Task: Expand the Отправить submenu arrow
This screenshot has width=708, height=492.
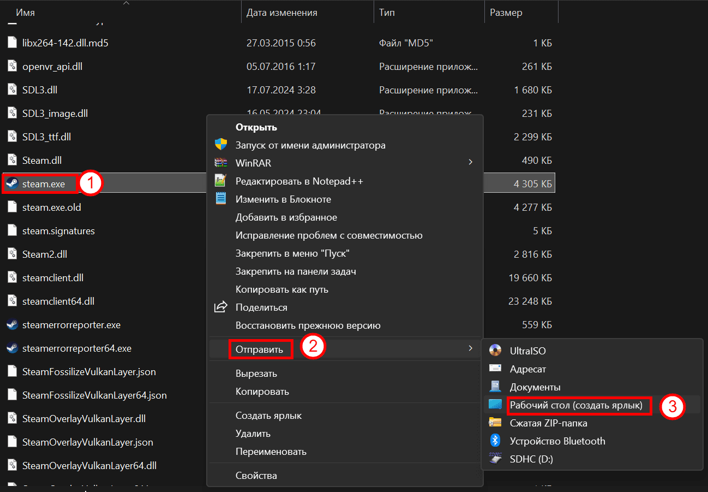Action: 470,348
